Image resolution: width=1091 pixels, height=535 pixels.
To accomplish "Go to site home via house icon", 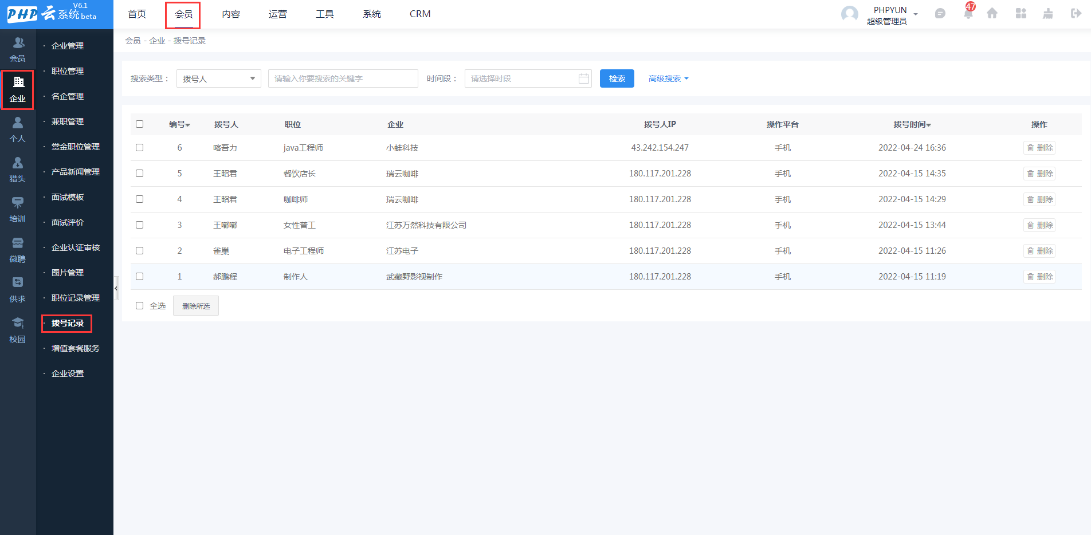I will (x=992, y=14).
